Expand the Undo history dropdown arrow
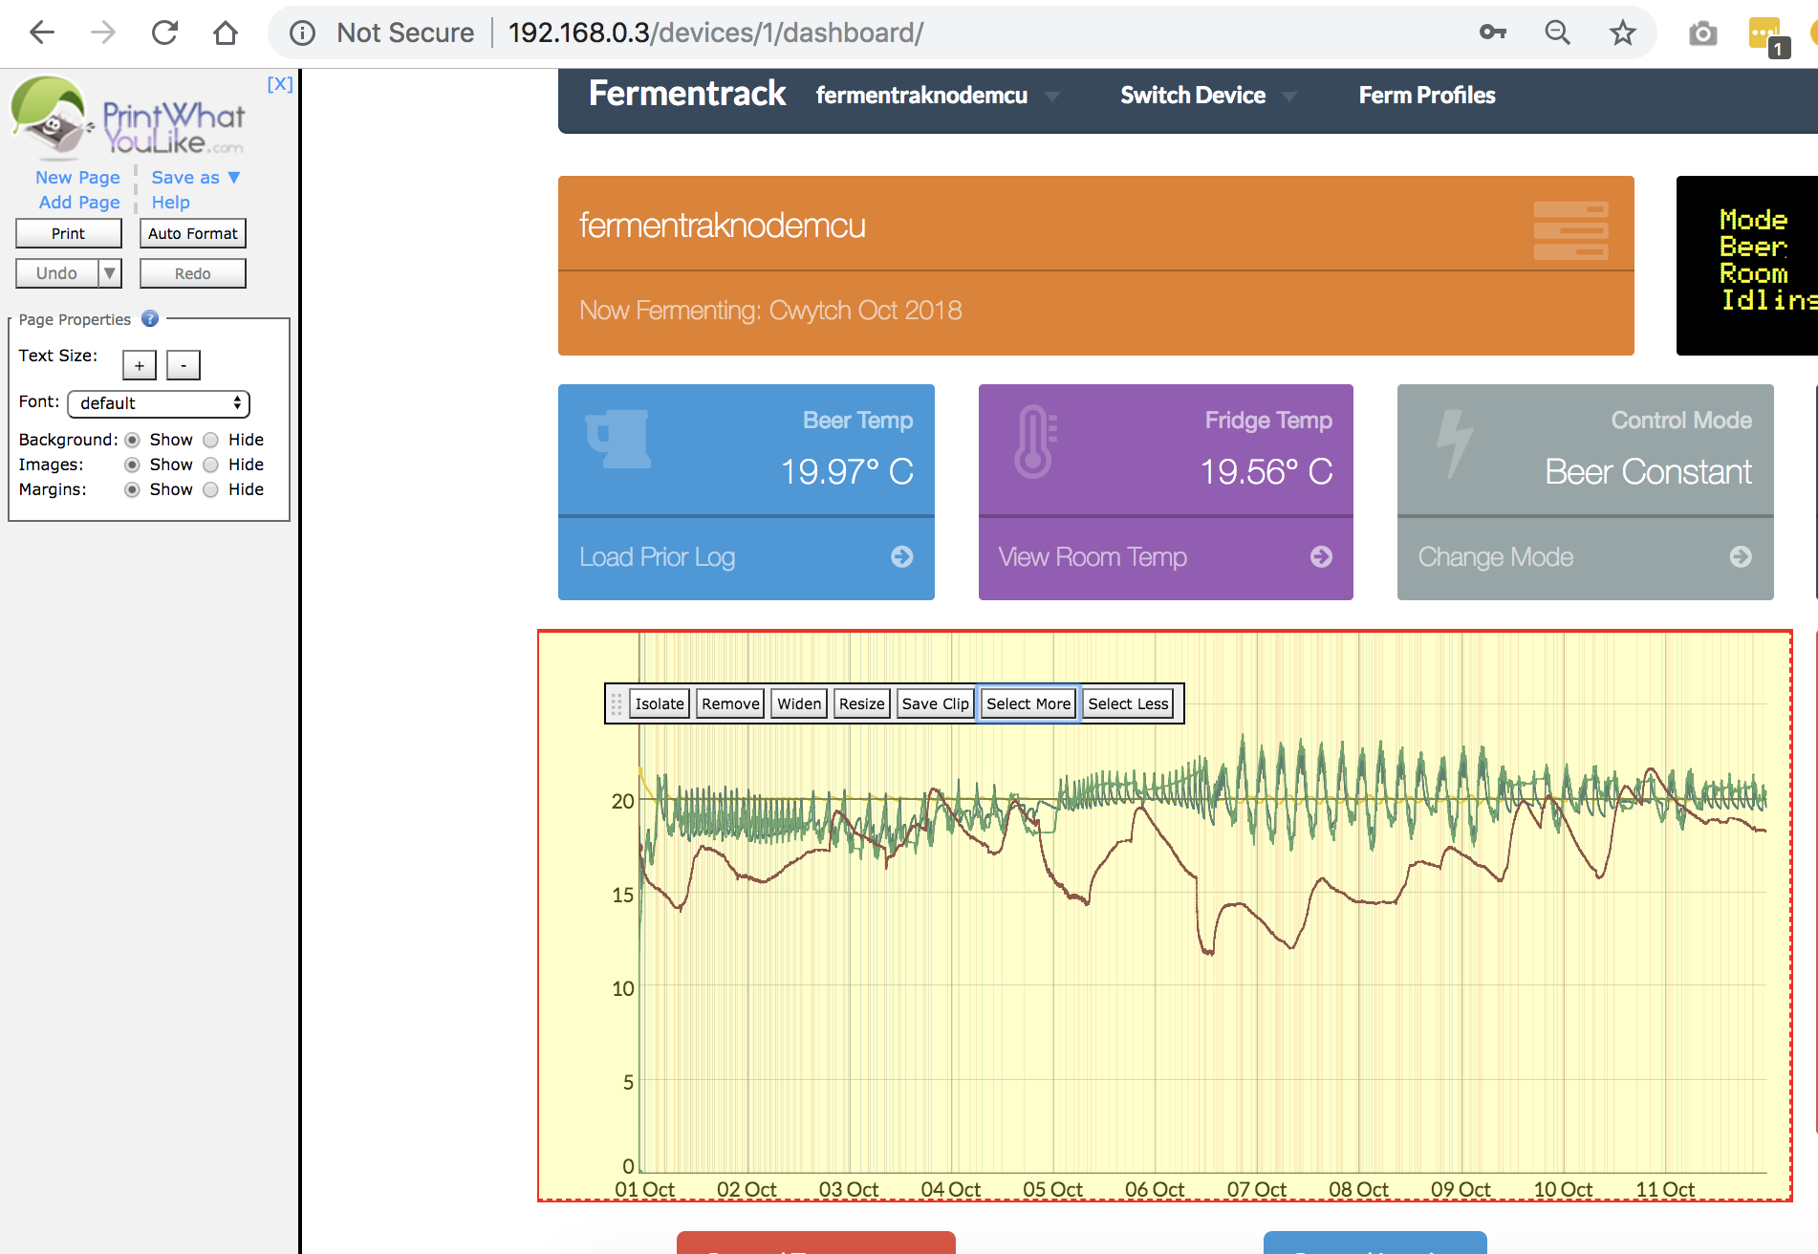Image resolution: width=1818 pixels, height=1254 pixels. 110,273
